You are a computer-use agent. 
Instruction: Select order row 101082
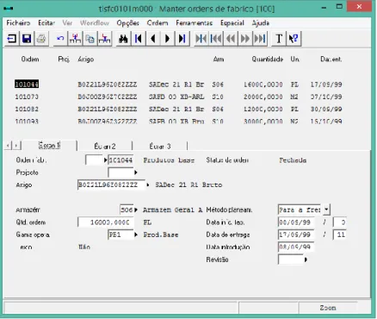[178, 109]
